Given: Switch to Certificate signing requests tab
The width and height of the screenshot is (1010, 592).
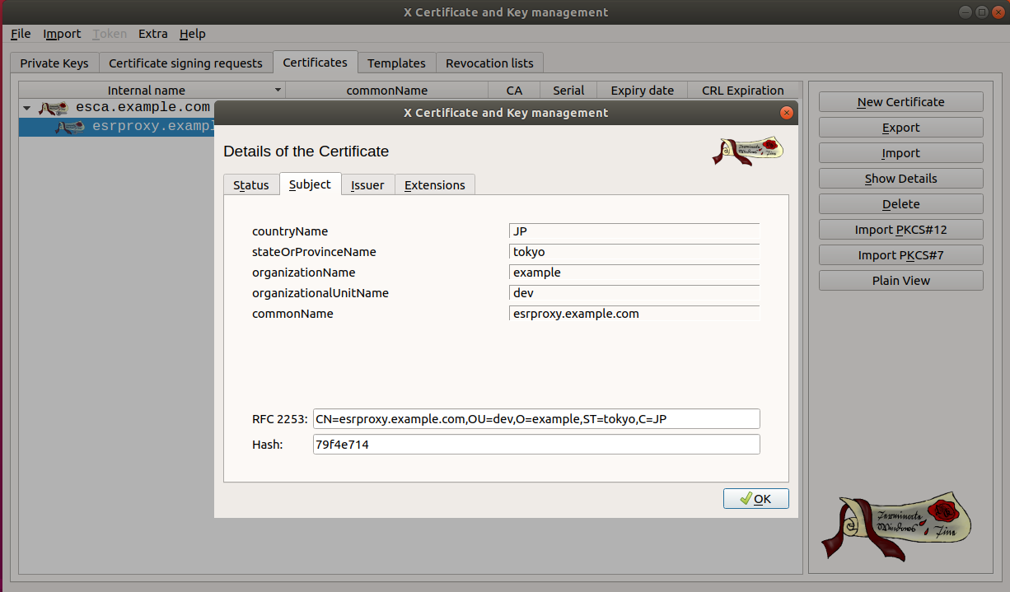Looking at the screenshot, I should pos(185,63).
